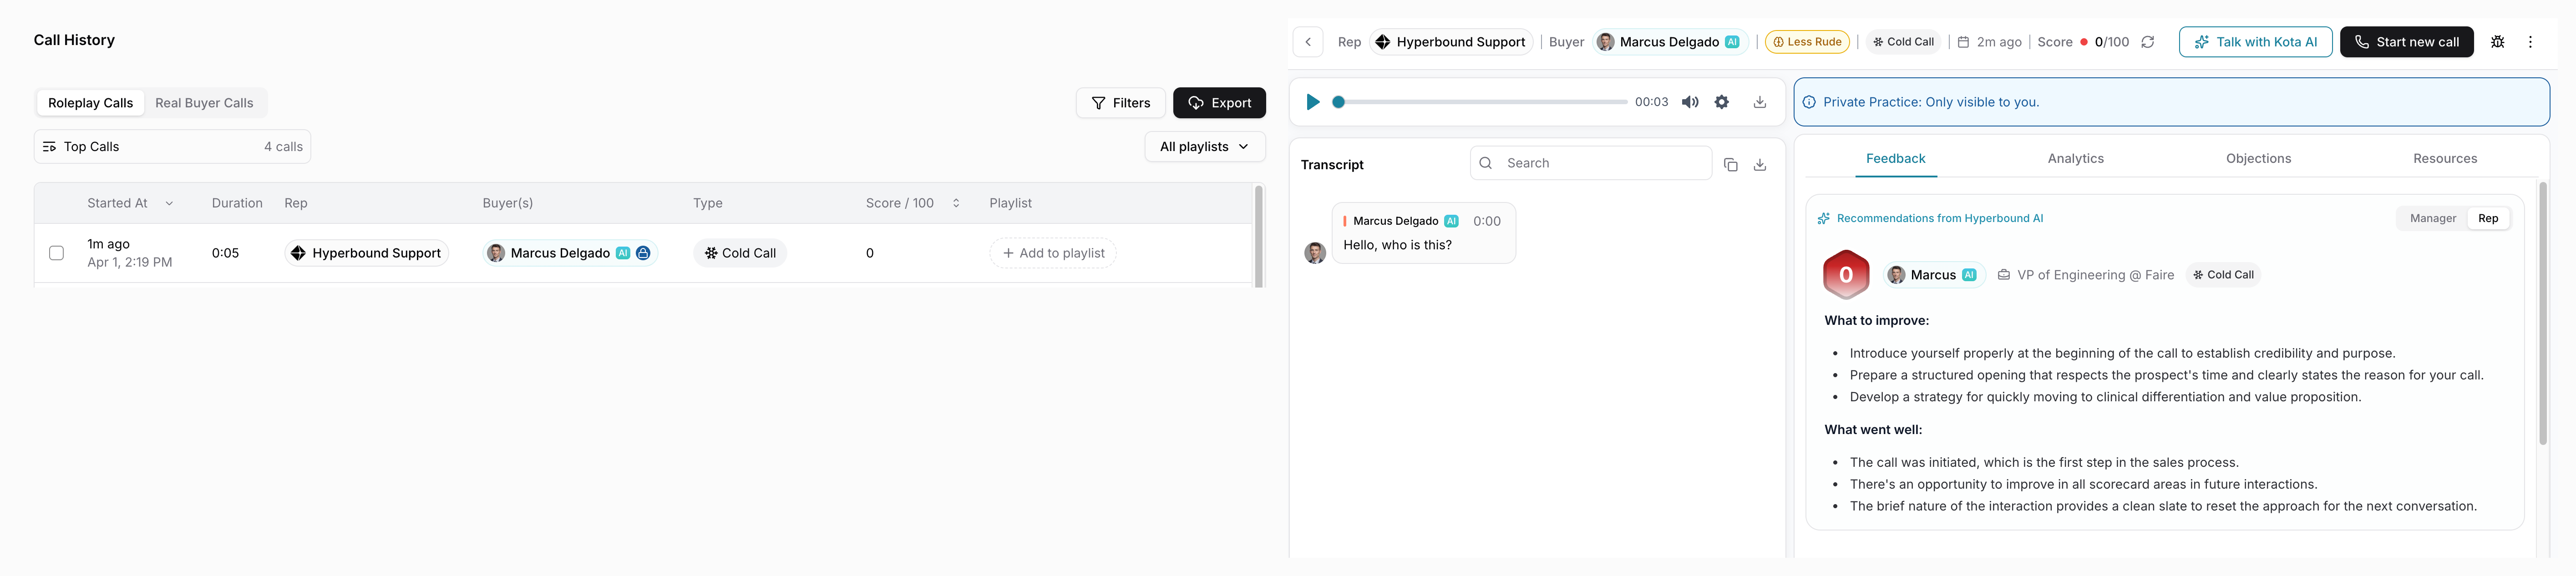Image resolution: width=2576 pixels, height=576 pixels.
Task: Go back using the left chevron button
Action: 1307,42
